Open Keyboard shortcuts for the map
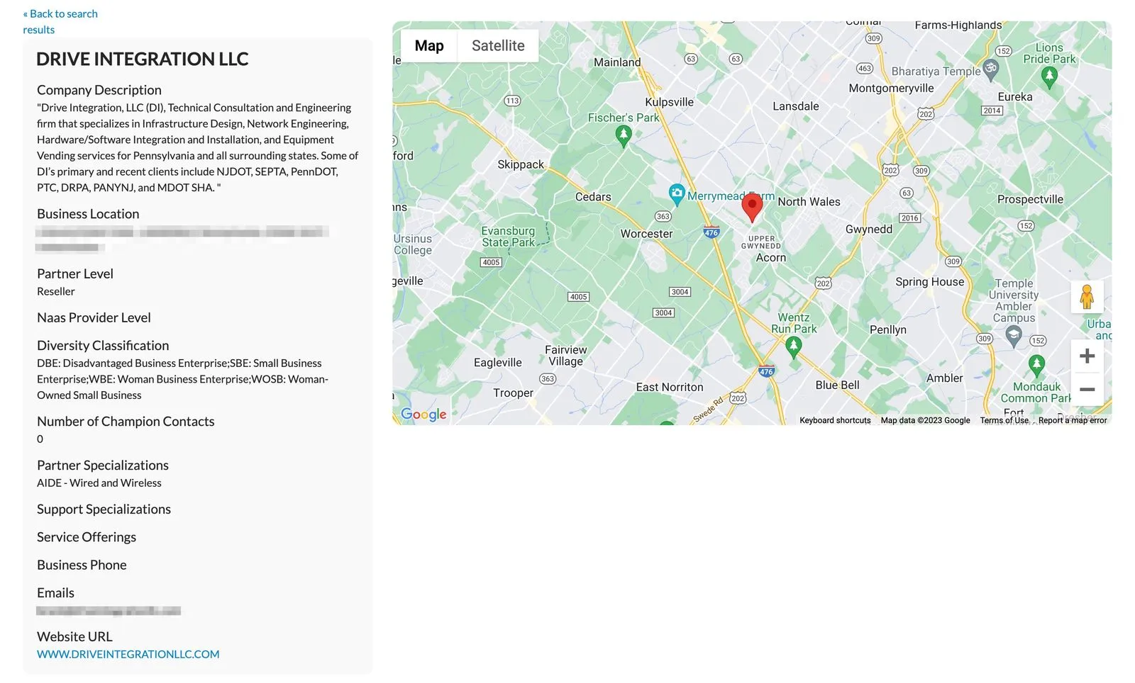 835,420
